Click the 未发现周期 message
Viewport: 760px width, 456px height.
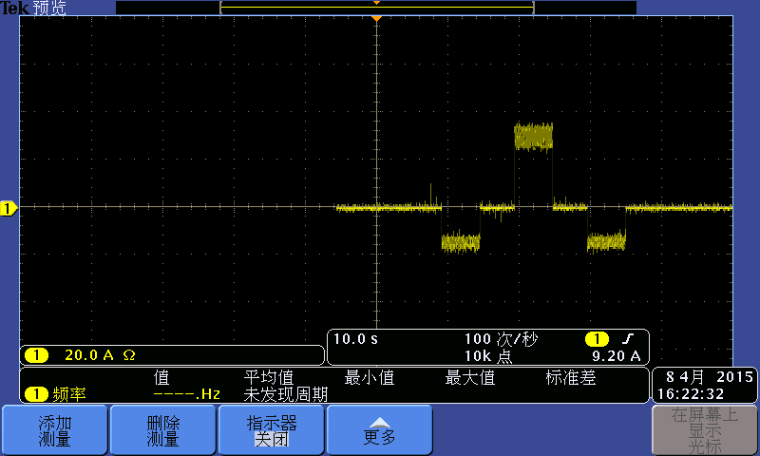pyautogui.click(x=286, y=394)
